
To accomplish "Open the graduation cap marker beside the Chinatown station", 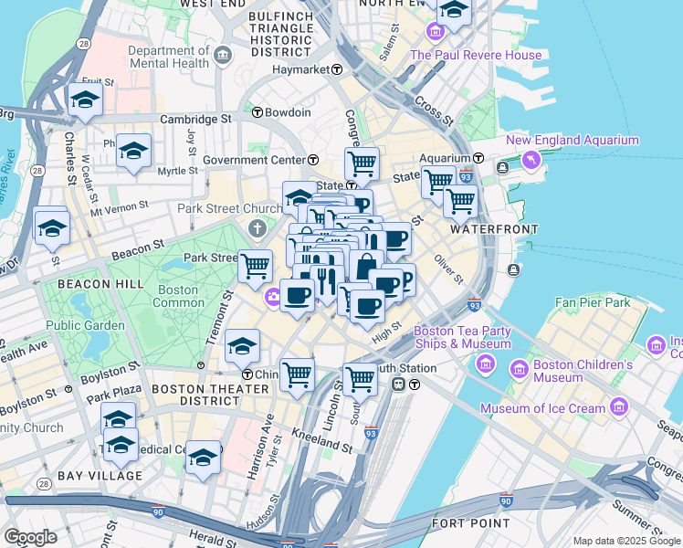I will pos(243,349).
